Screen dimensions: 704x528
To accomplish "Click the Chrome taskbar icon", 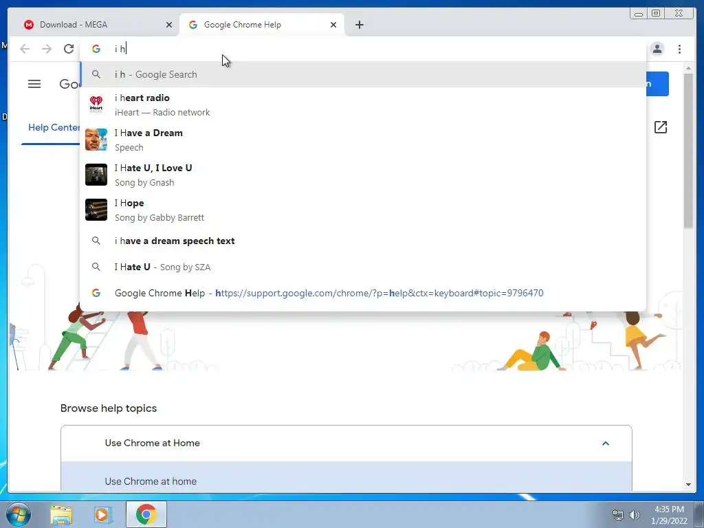I will (x=146, y=514).
